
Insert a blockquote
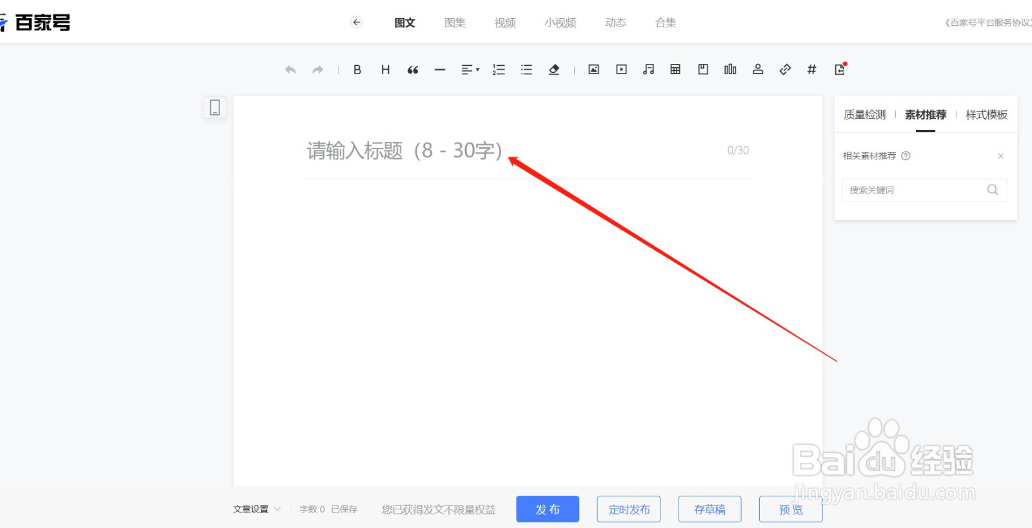coord(413,70)
